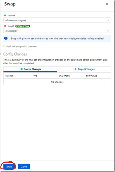This screenshot has width=115, height=172.
Task: Click the NEW VALUE column header
Action: click(x=92, y=76)
